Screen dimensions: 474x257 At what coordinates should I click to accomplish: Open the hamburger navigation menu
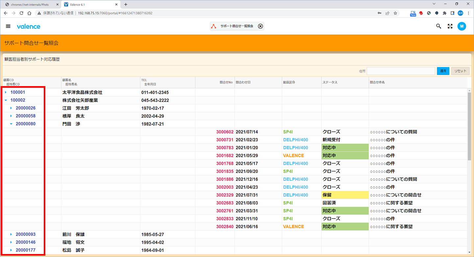pyautogui.click(x=8, y=26)
